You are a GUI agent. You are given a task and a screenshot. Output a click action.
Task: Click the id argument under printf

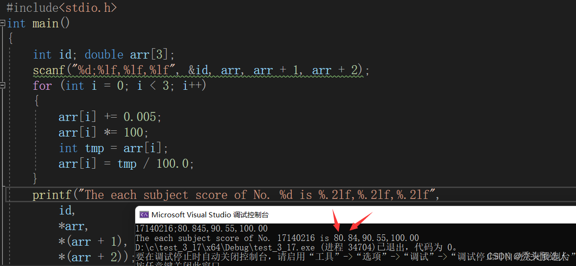pyautogui.click(x=67, y=210)
